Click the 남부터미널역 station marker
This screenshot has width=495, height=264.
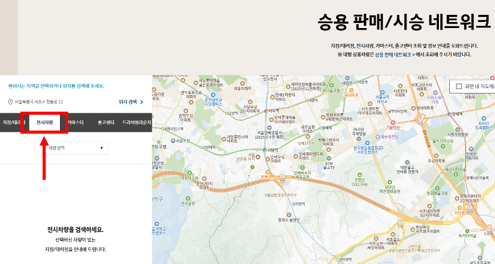point(387,111)
